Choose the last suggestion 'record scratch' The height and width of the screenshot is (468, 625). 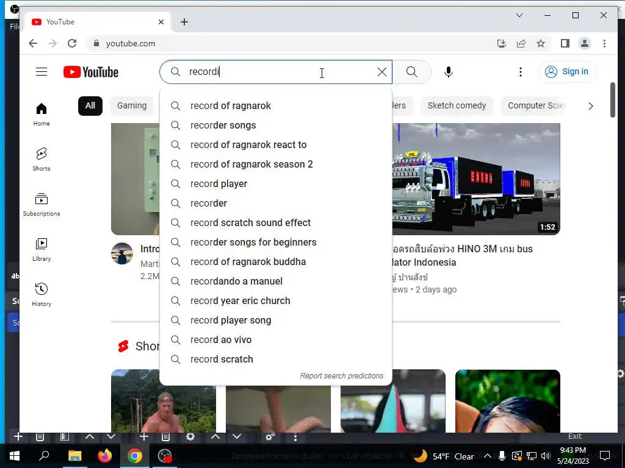tap(276, 359)
